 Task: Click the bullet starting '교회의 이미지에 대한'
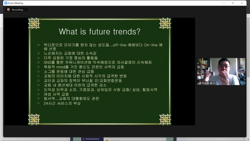[85, 76]
